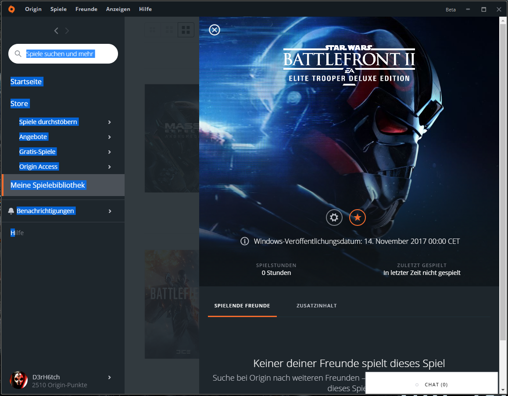Expand Gratis-Spiele submenu arrow
This screenshot has height=396, width=508.
(110, 152)
